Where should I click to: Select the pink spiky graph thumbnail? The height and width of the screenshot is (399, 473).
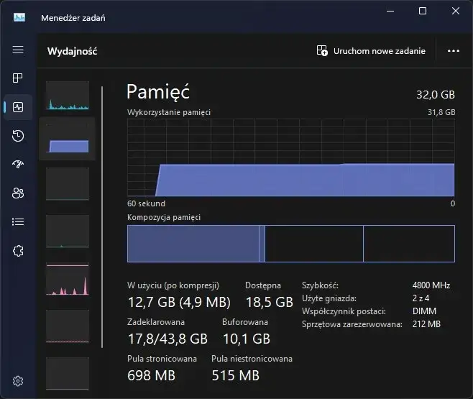point(68,280)
